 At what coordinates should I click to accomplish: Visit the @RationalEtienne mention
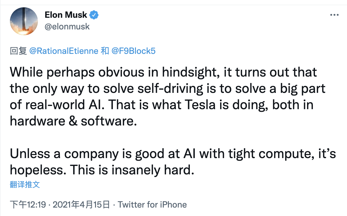(64, 51)
